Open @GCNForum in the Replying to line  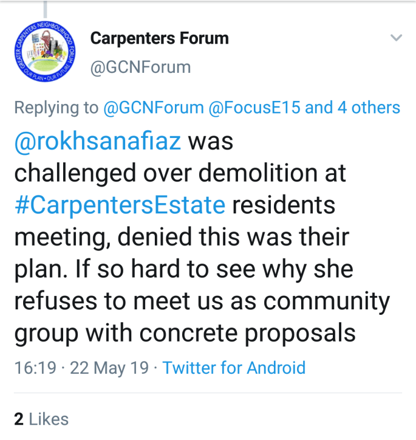tap(153, 108)
